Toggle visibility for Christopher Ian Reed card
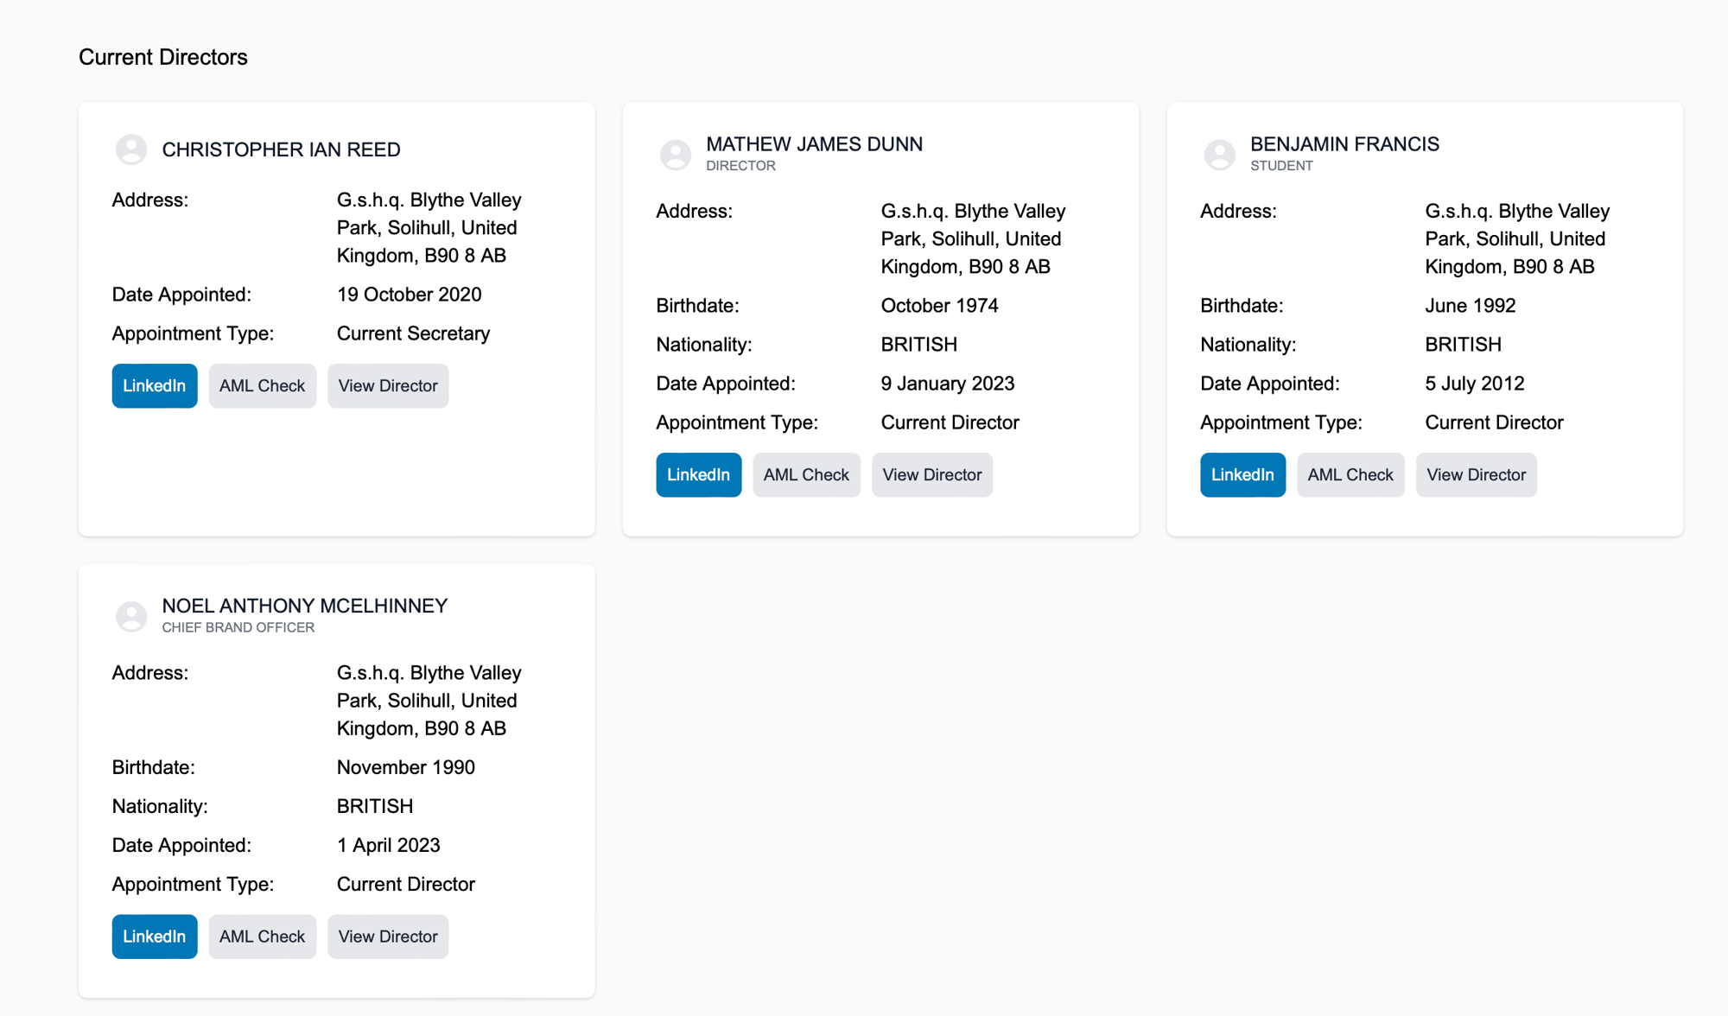This screenshot has width=1728, height=1016. [x=133, y=149]
